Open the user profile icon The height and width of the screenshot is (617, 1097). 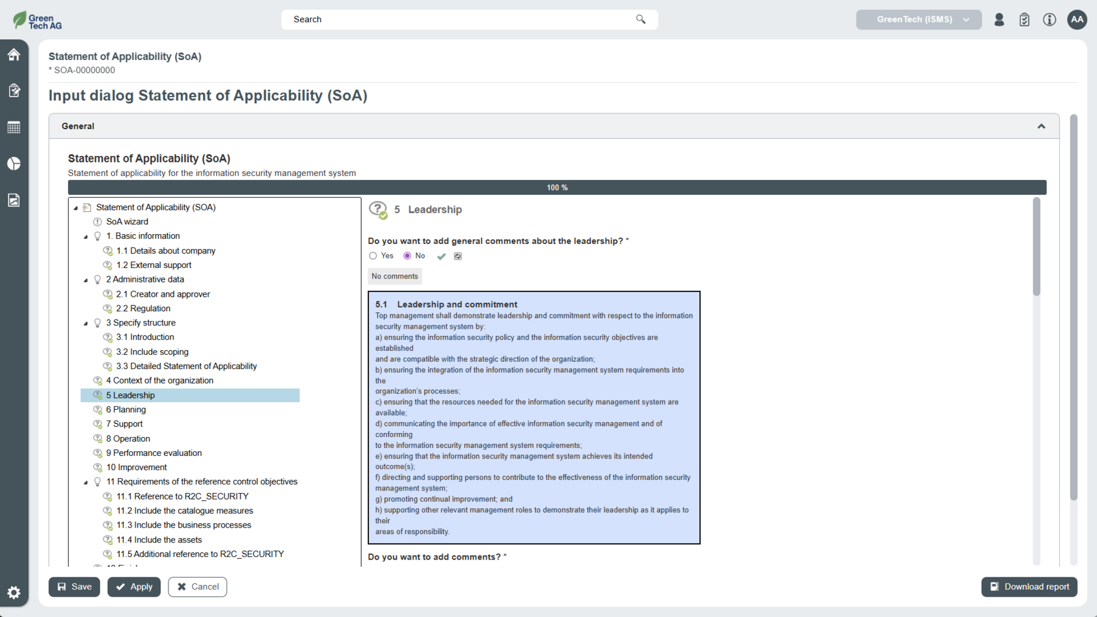click(x=999, y=20)
